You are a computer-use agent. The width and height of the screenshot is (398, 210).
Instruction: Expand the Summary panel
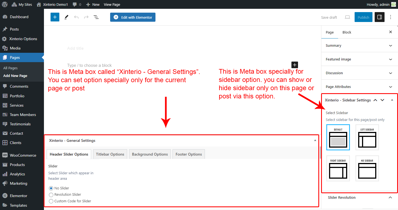[359, 46]
